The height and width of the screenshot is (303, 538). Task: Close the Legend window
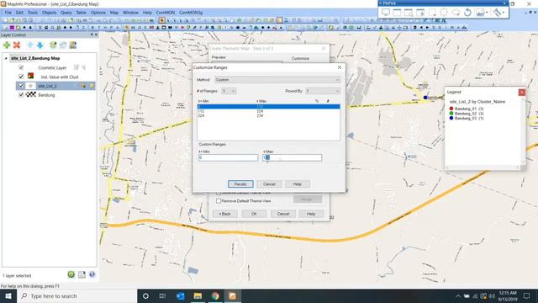coord(522,92)
